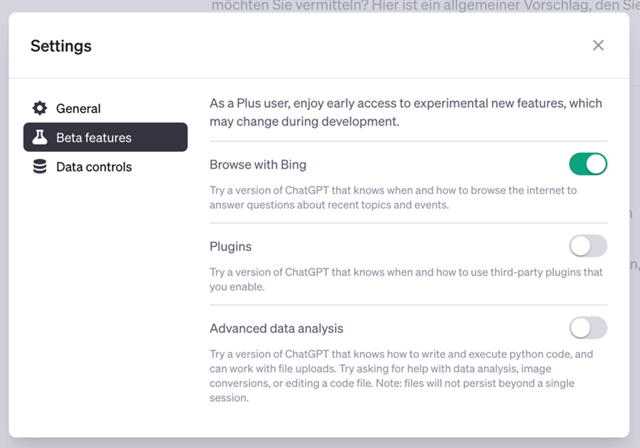
Task: Open the General settings tab label
Action: coord(78,109)
